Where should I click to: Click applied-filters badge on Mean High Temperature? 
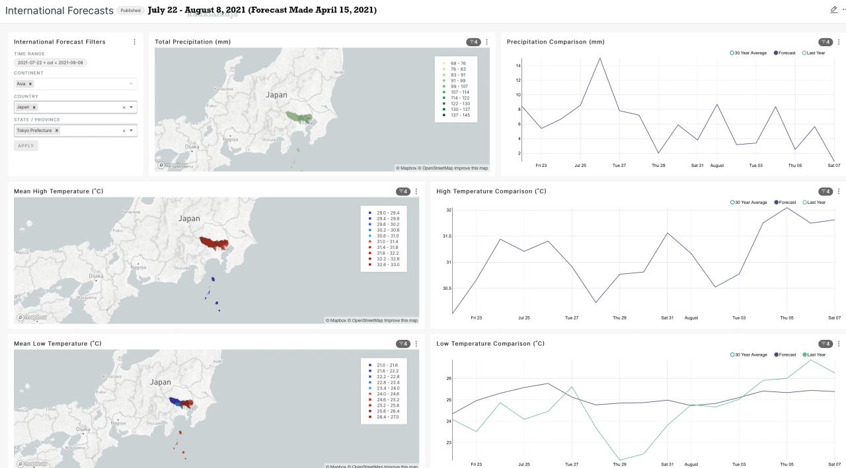[403, 191]
